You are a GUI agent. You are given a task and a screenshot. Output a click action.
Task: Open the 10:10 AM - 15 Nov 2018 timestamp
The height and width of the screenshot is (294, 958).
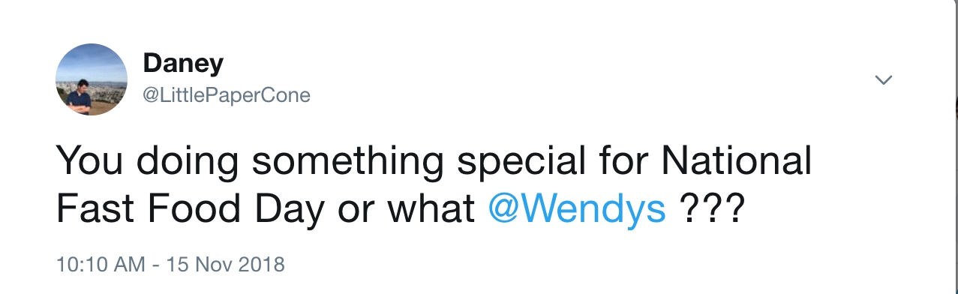point(170,264)
